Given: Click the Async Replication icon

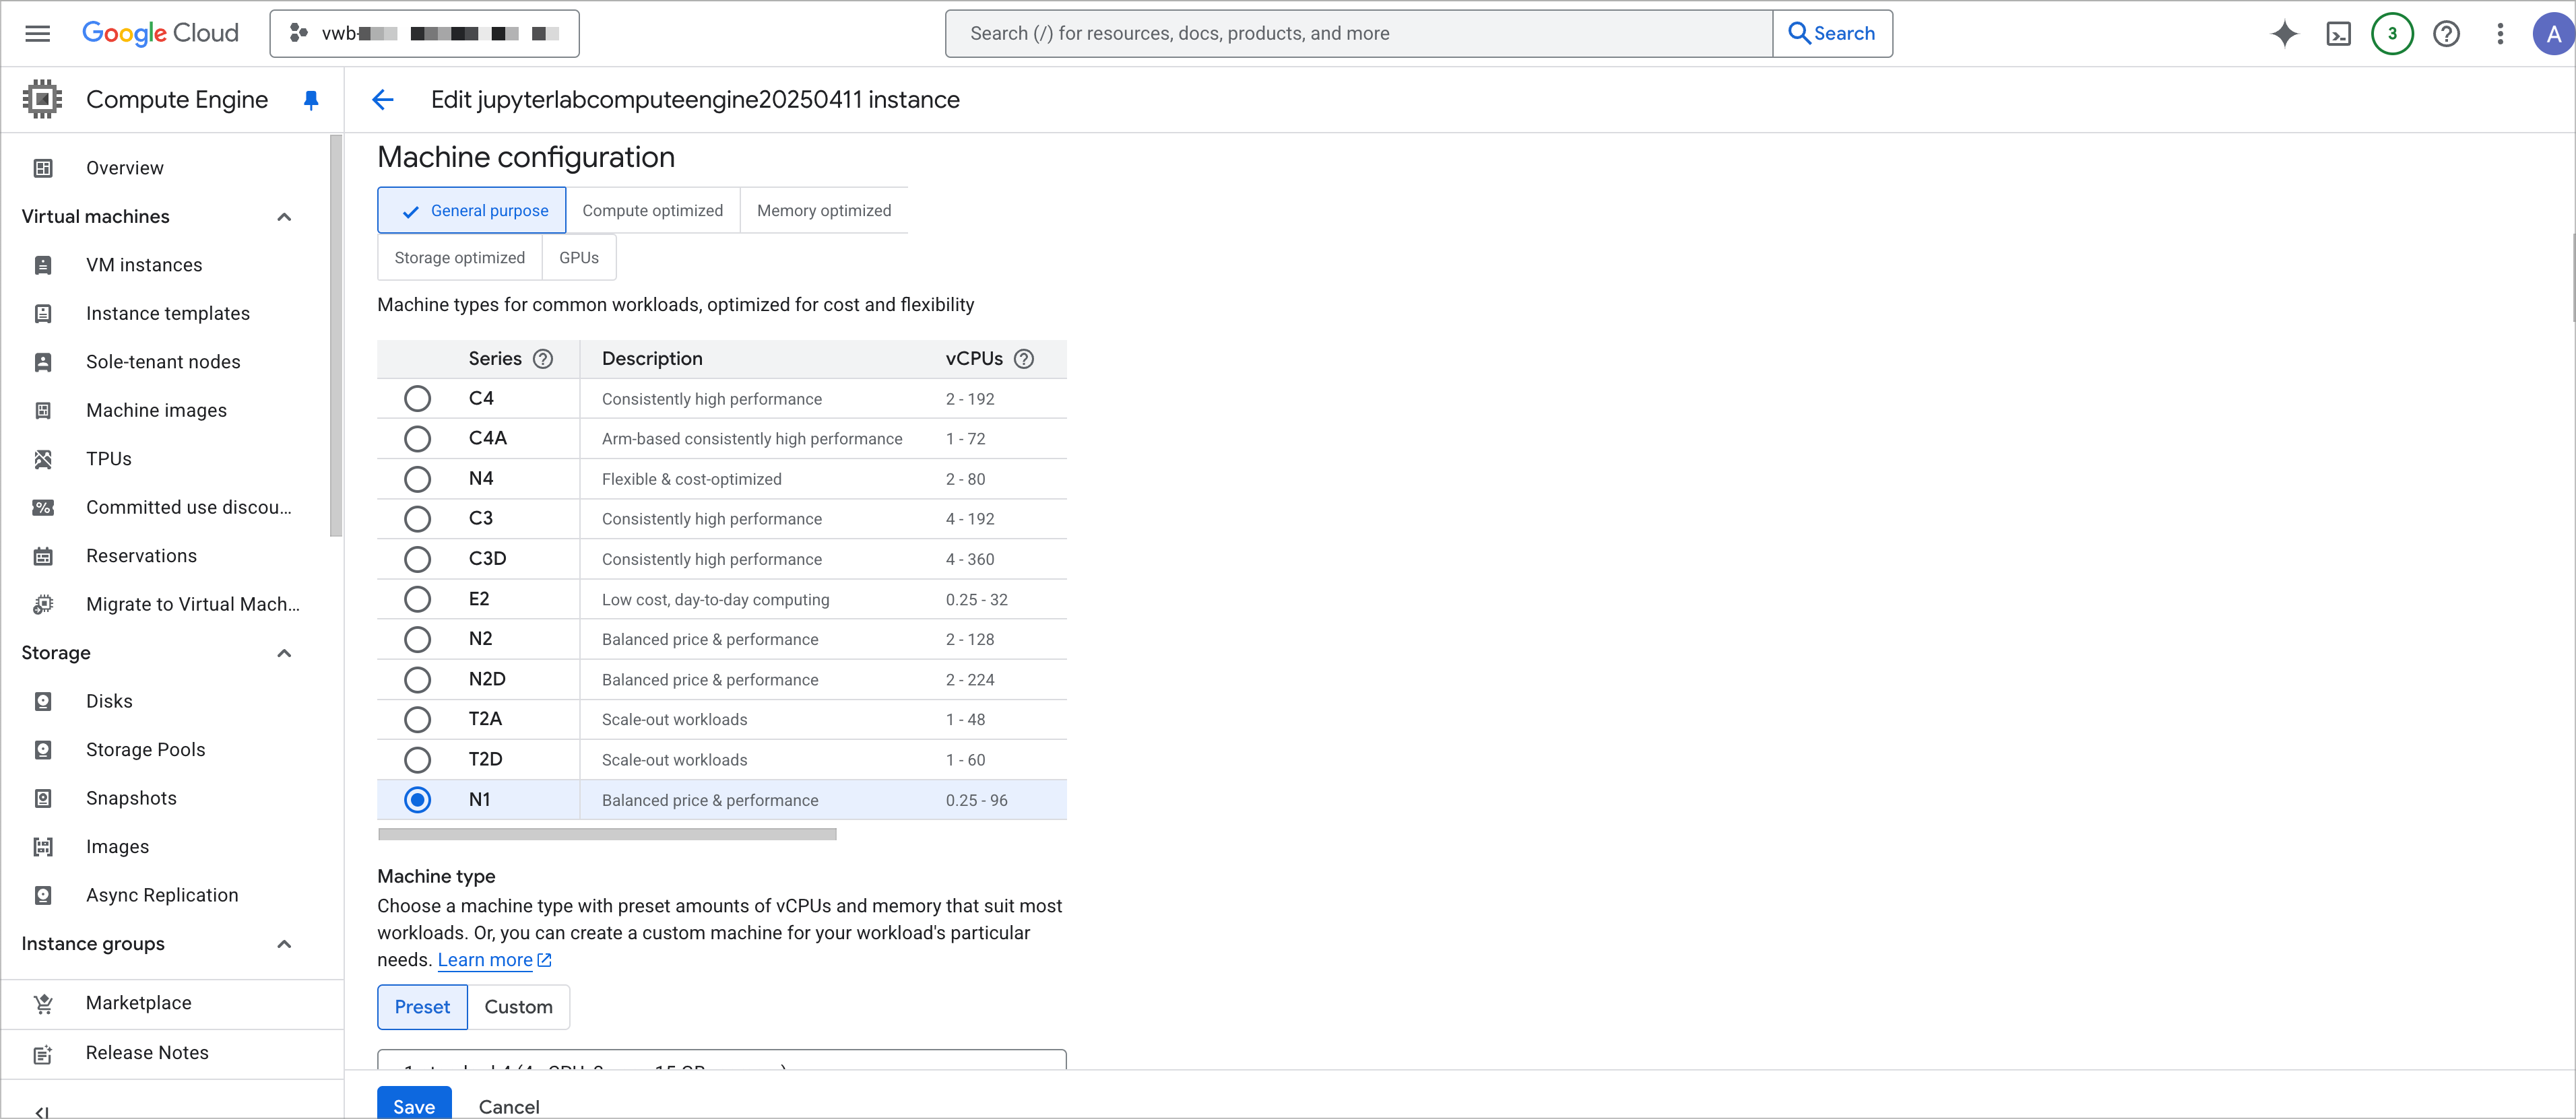Looking at the screenshot, I should pos(43,895).
